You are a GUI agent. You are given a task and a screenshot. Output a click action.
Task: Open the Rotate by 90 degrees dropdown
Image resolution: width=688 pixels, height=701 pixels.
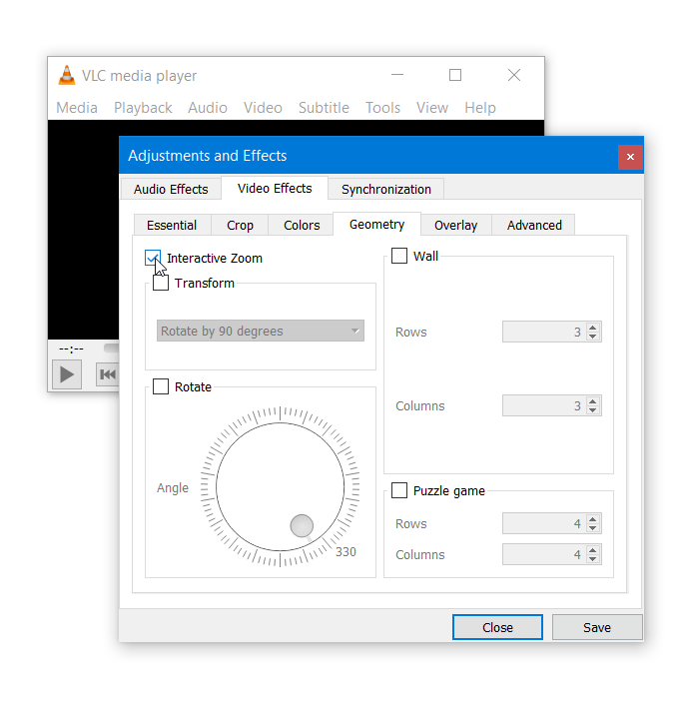pyautogui.click(x=261, y=331)
